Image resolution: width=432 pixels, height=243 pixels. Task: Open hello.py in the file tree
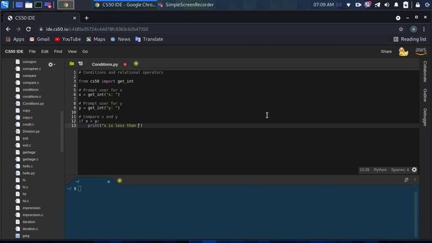[28, 173]
